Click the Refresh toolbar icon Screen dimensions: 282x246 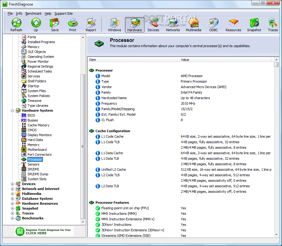[16, 24]
